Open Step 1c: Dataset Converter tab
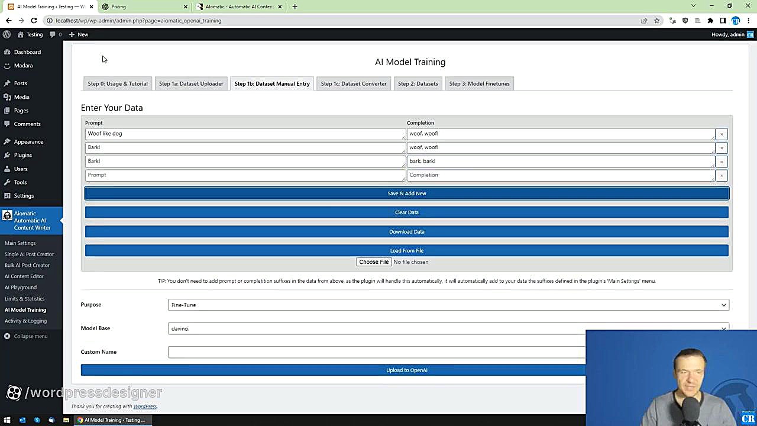 (x=354, y=83)
